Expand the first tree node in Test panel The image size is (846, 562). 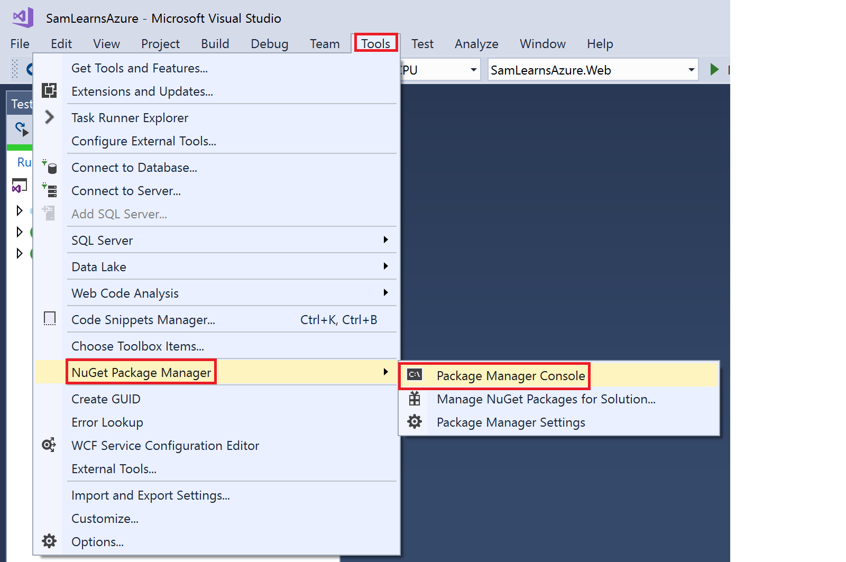[20, 210]
